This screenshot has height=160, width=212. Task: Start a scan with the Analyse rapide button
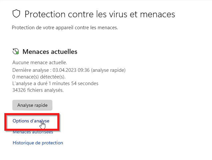point(32,105)
